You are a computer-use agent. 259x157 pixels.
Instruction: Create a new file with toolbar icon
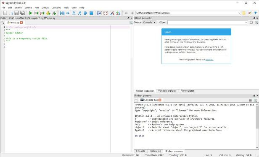(x=5, y=13)
